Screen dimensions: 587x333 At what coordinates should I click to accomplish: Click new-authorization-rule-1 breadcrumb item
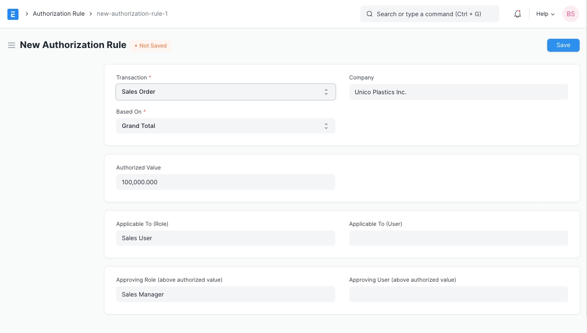132,14
